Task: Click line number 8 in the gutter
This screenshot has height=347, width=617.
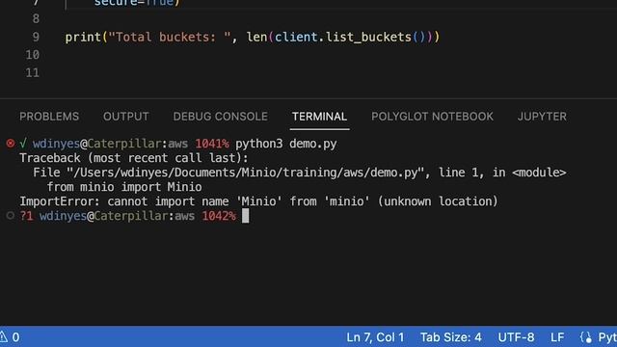Action: pos(36,19)
